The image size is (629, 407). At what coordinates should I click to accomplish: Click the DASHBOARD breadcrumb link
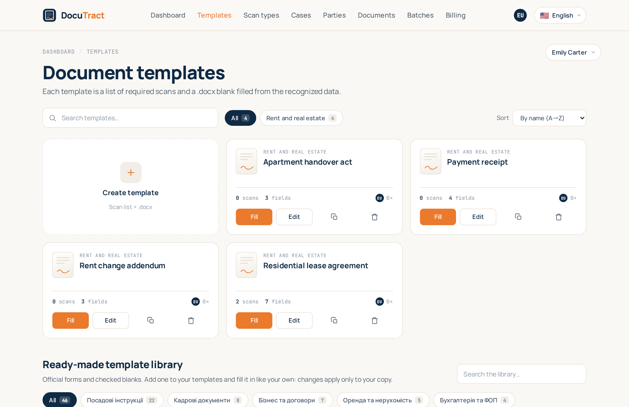(x=59, y=52)
